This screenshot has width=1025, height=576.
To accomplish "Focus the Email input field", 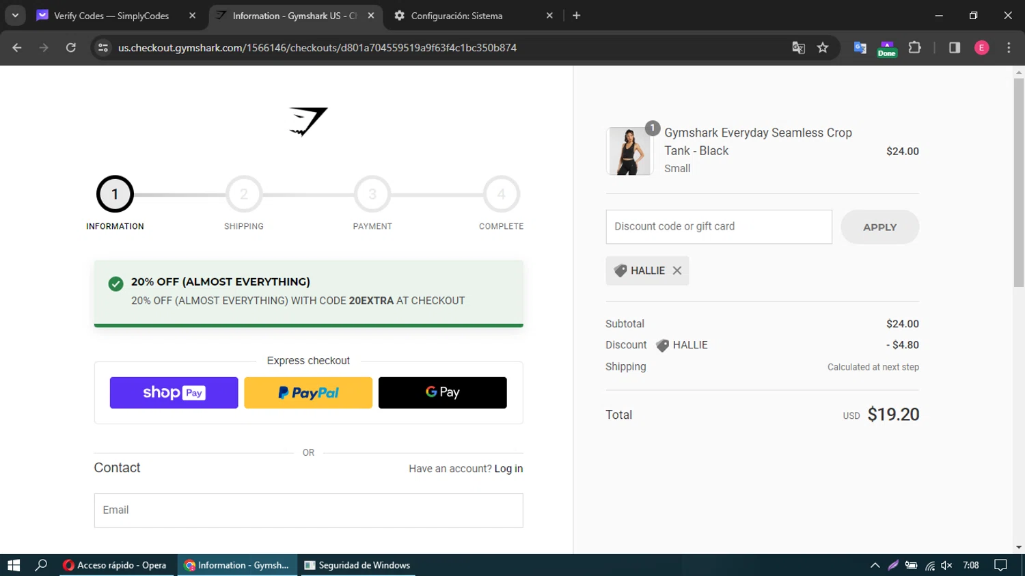I will coord(309,510).
